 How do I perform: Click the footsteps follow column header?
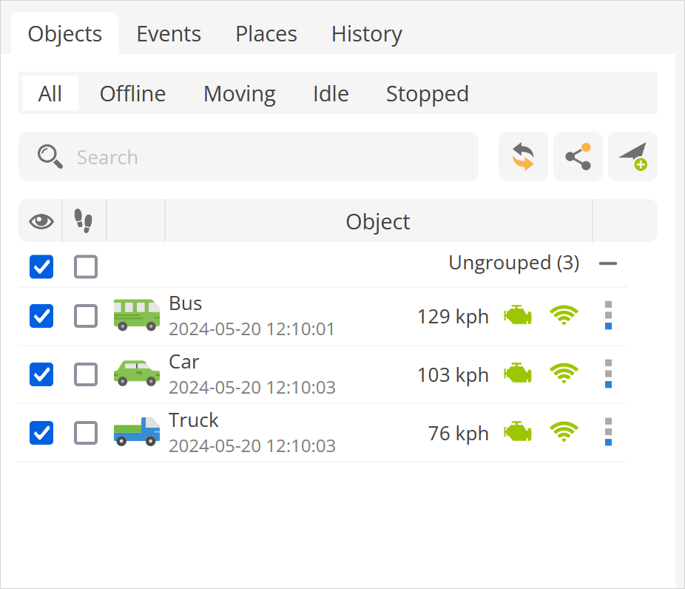[84, 221]
